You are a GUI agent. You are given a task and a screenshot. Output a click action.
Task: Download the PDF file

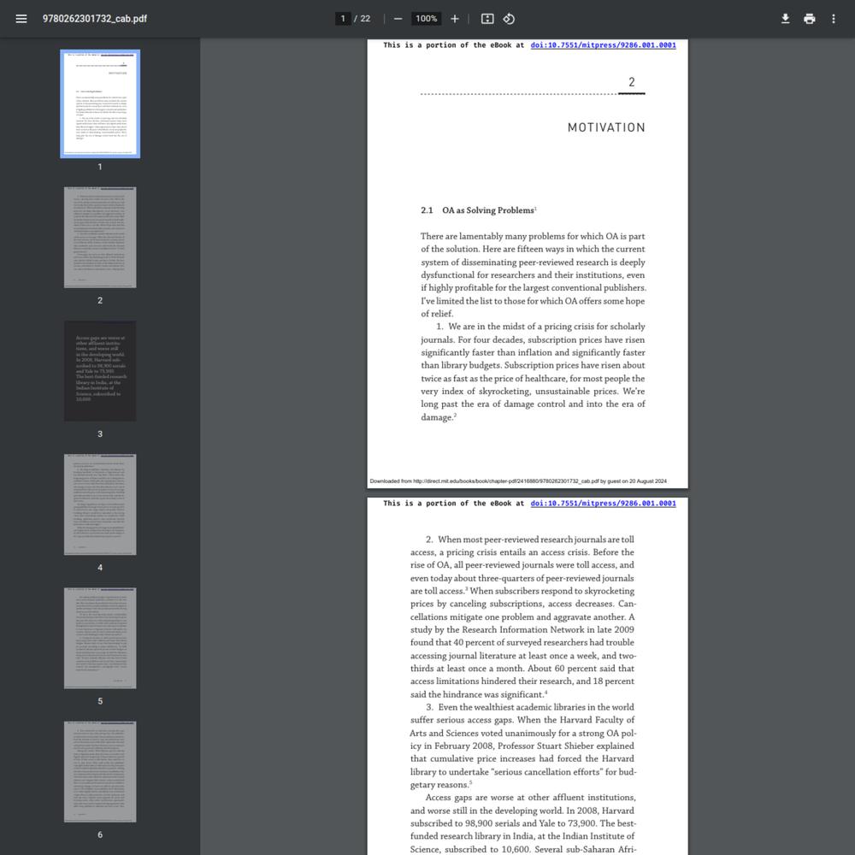pyautogui.click(x=785, y=19)
